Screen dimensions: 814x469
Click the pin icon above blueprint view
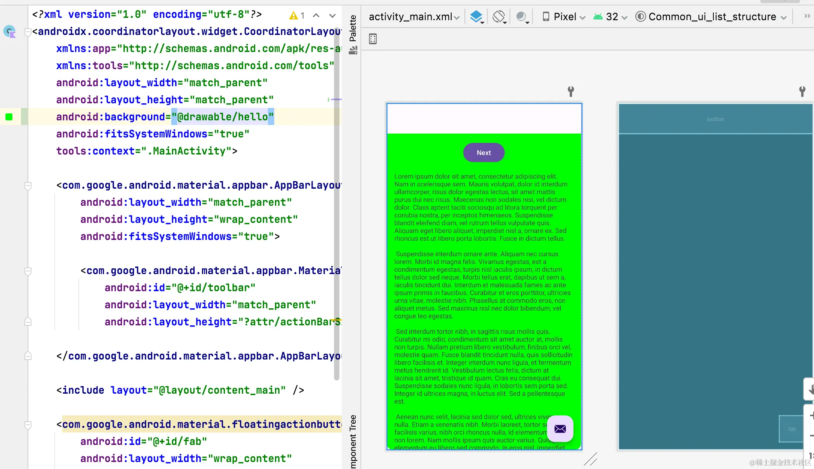[x=802, y=91]
